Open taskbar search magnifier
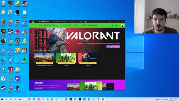 click(6, 99)
